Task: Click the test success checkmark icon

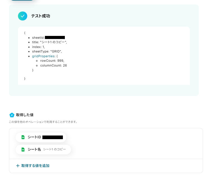Action: pos(22,16)
